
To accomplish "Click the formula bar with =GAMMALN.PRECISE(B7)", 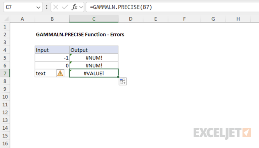I will [x=173, y=7].
